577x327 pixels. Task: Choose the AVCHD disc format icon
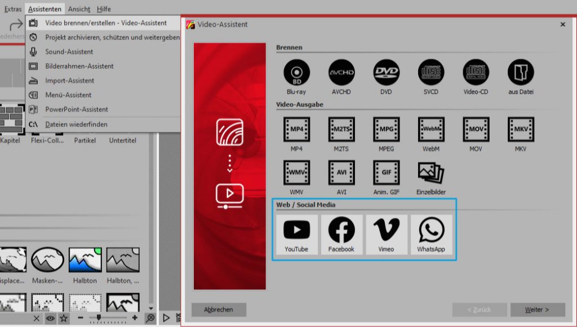coord(341,73)
